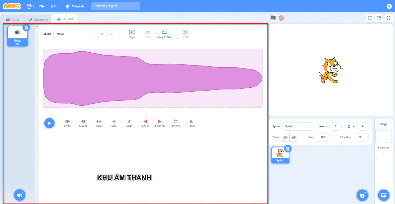Show the sprite with the eye icon
The height and width of the screenshot is (204, 395).
(285, 137)
